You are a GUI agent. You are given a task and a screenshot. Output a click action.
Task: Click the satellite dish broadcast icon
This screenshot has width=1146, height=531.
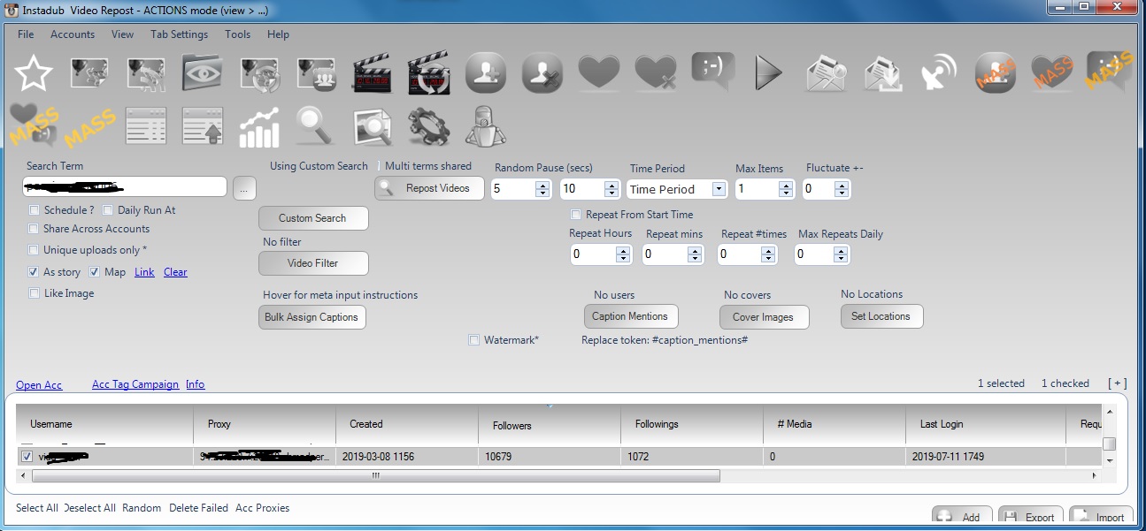click(939, 73)
